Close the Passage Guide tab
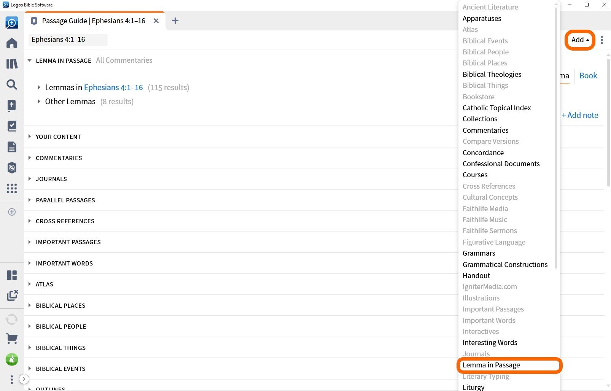The width and height of the screenshot is (611, 391). 156,21
